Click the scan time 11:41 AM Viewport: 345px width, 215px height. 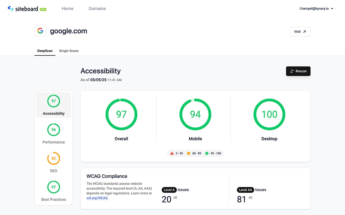(x=115, y=80)
